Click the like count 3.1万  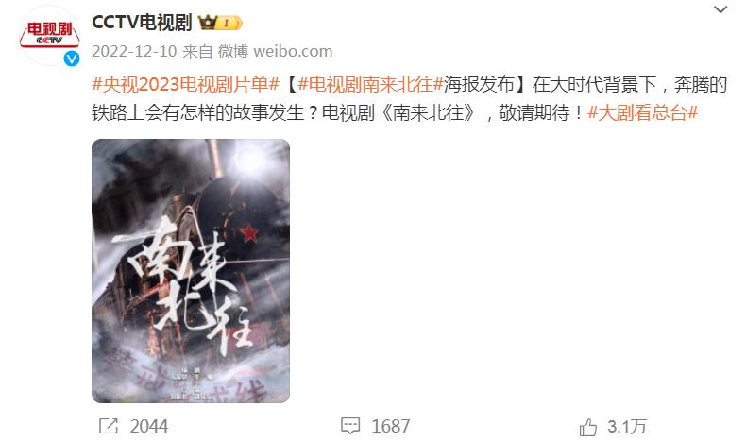coord(627,426)
